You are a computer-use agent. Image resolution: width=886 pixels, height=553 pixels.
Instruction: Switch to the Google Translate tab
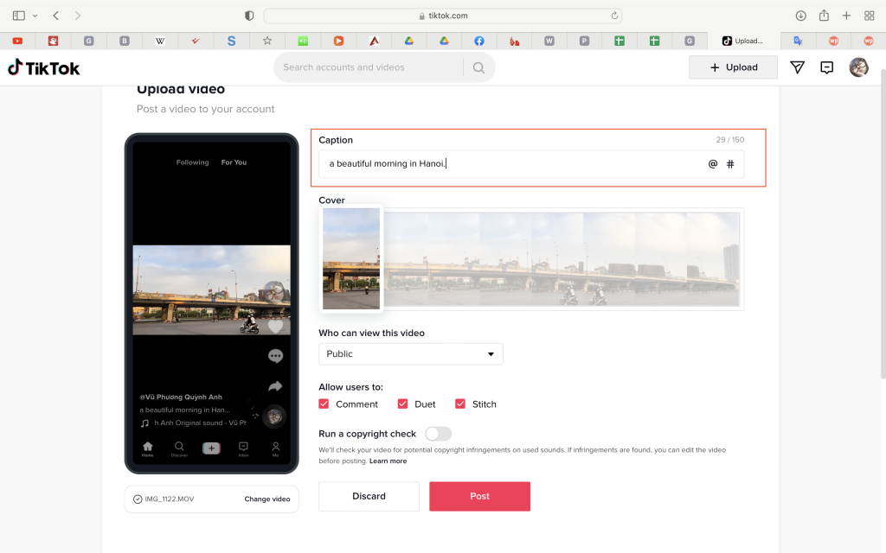(798, 41)
